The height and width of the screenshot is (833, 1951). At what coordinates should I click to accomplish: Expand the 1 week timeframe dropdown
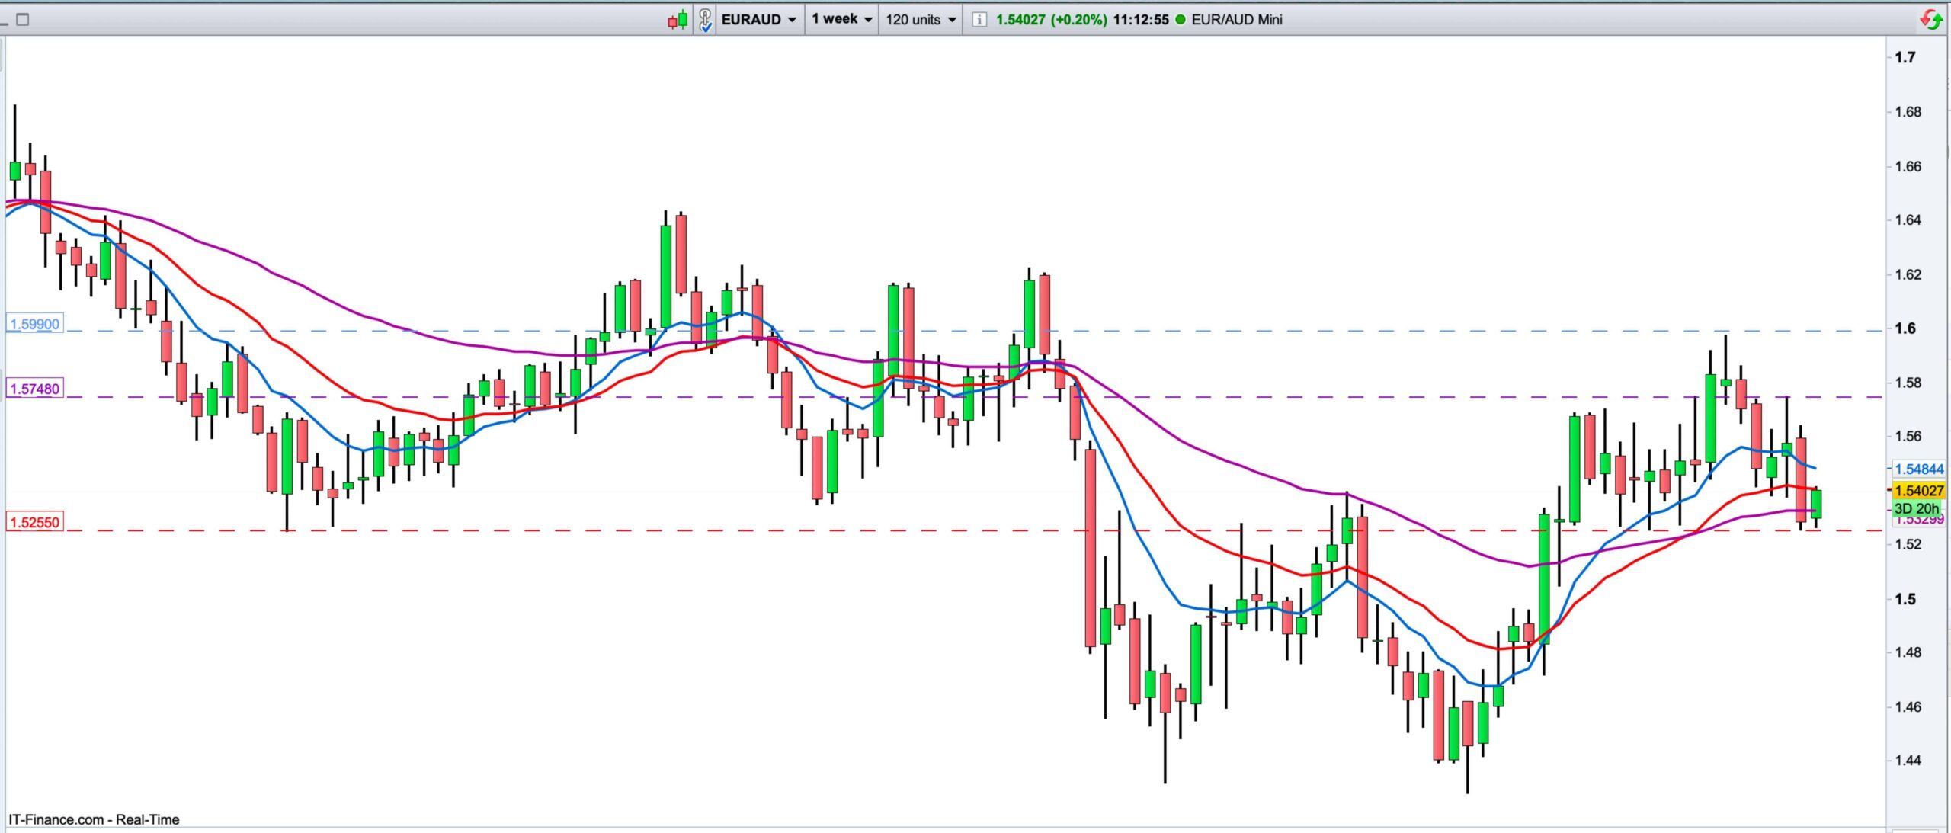coord(841,19)
